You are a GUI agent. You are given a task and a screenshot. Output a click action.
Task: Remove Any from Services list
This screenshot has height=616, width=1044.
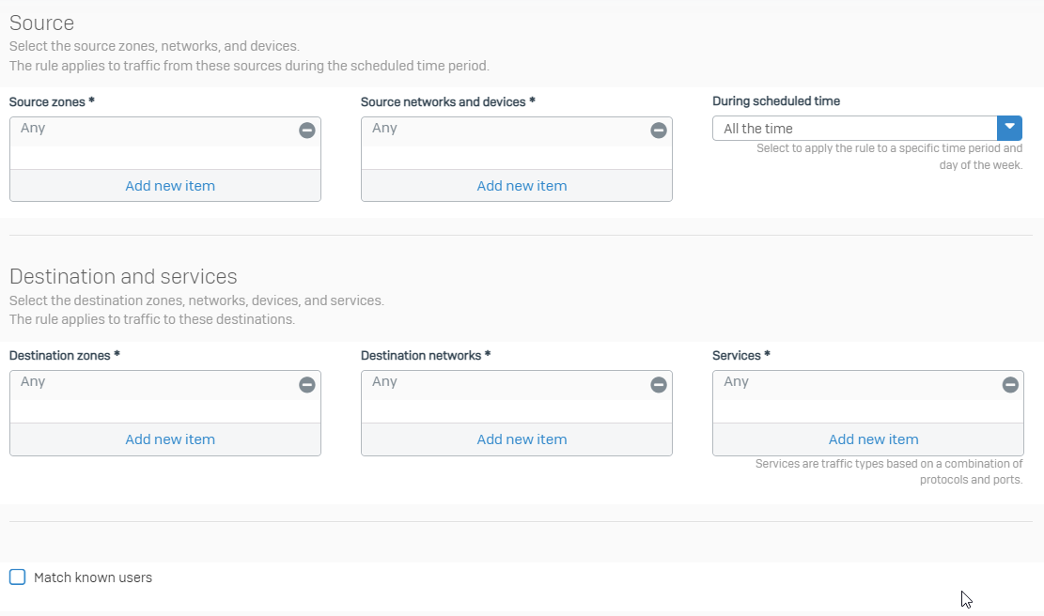coord(1010,384)
